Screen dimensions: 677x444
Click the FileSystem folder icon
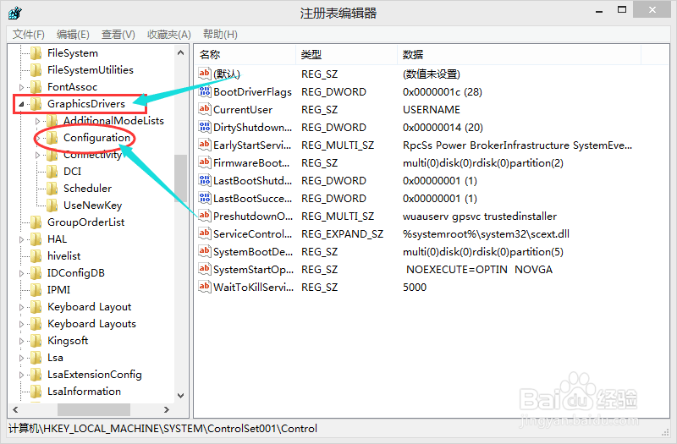36,53
